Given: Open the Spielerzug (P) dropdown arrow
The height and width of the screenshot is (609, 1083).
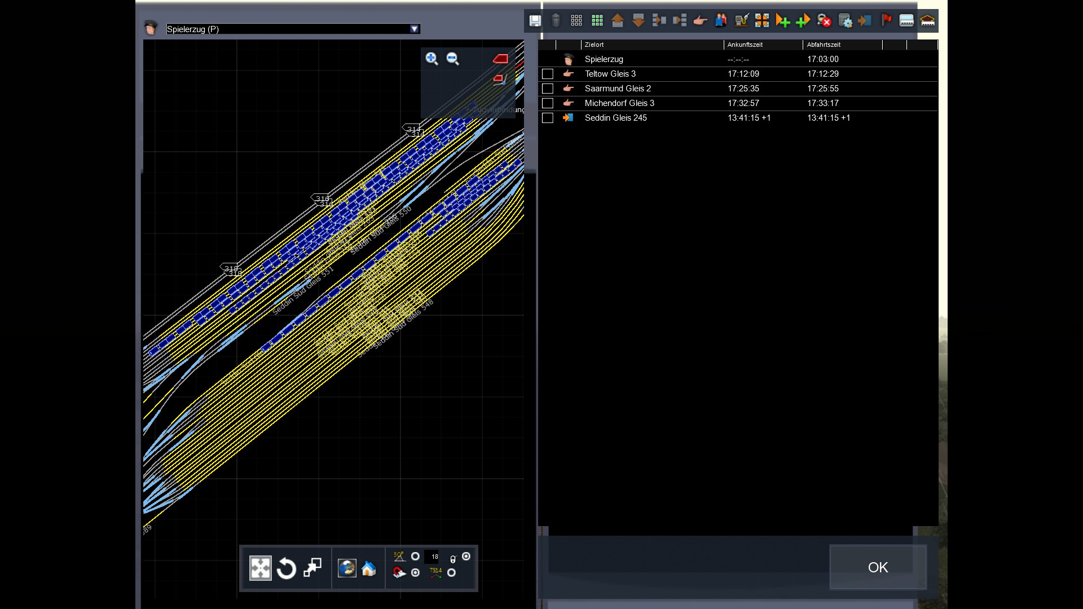Looking at the screenshot, I should 415,29.
